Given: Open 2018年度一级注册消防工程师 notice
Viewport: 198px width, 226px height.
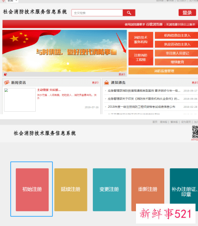Looking at the screenshot, I should click(141, 107).
